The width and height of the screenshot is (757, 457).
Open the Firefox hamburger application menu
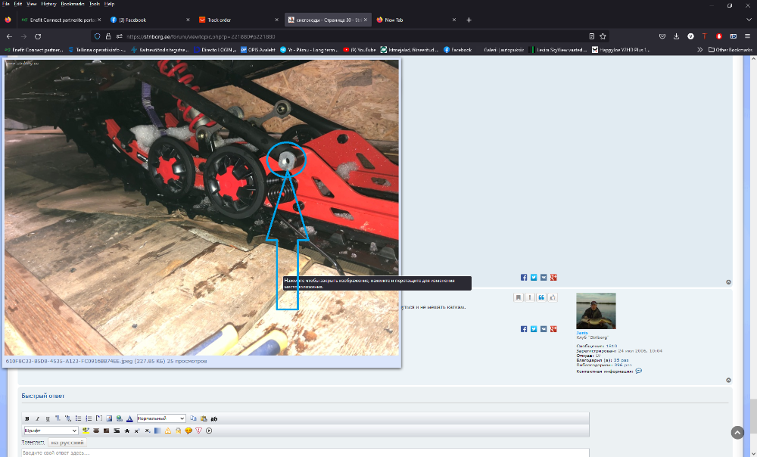point(747,36)
